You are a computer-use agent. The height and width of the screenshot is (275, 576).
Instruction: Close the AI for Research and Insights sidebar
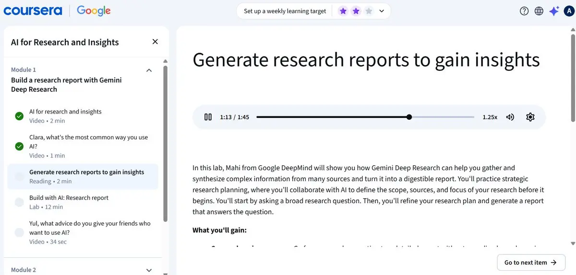155,42
